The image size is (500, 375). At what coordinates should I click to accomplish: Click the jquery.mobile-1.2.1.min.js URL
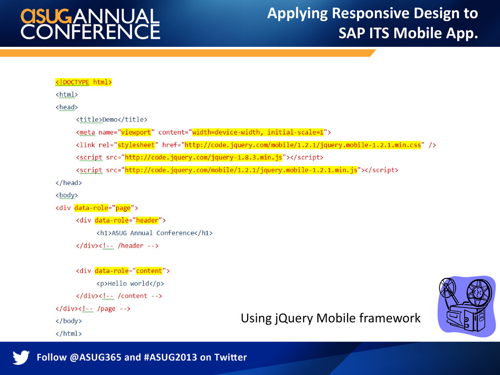[241, 170]
